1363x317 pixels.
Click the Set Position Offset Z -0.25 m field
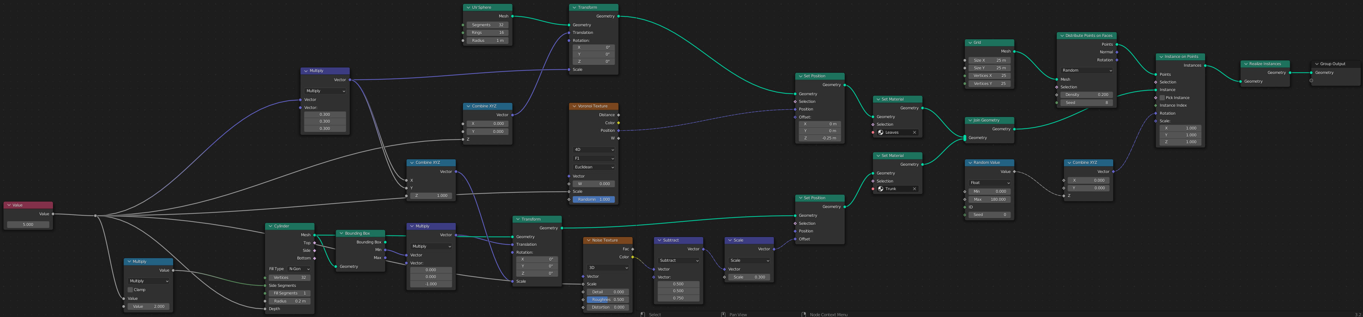820,138
